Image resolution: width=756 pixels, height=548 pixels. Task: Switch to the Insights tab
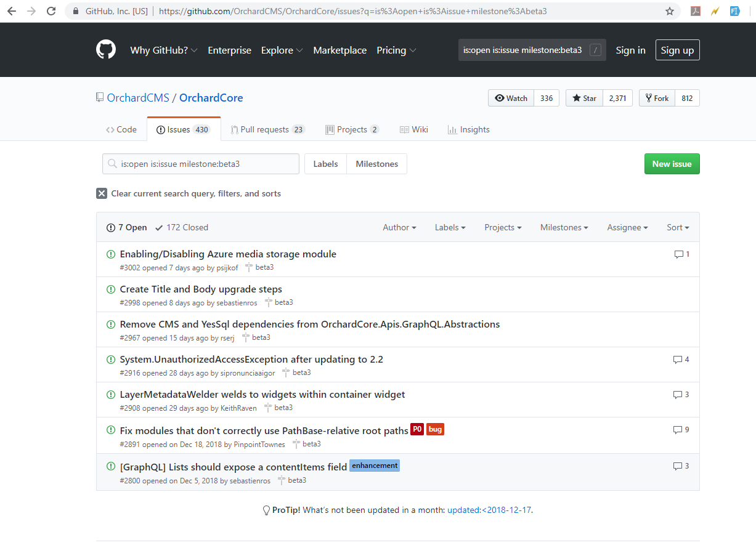tap(469, 129)
